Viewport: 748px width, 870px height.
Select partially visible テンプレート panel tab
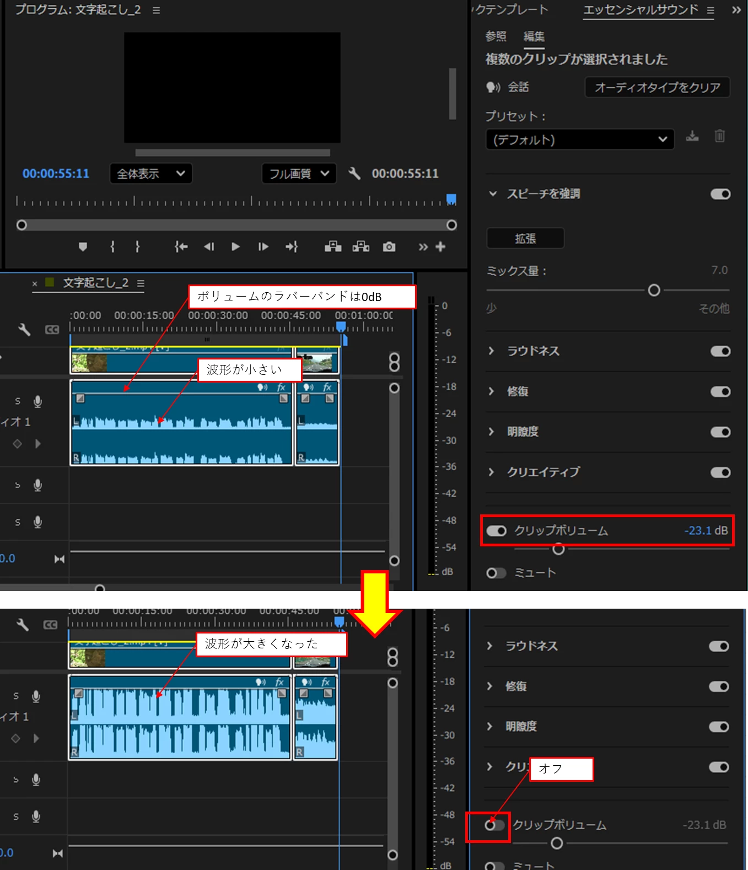point(510,10)
